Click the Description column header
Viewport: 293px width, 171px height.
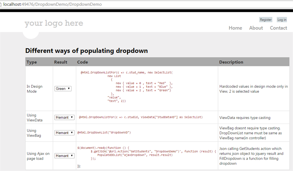[x=231, y=62]
